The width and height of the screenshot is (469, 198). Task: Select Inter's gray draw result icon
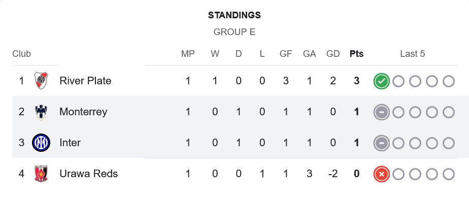[x=381, y=143]
